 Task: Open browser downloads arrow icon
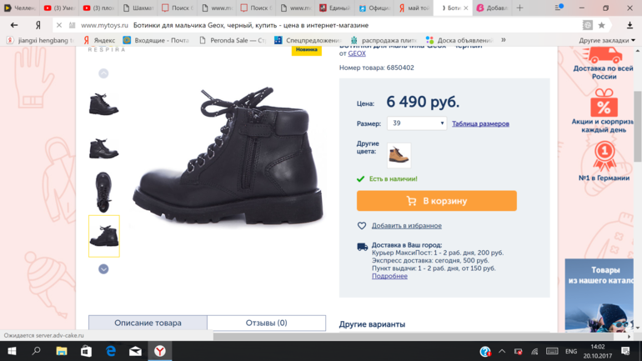[x=629, y=25]
